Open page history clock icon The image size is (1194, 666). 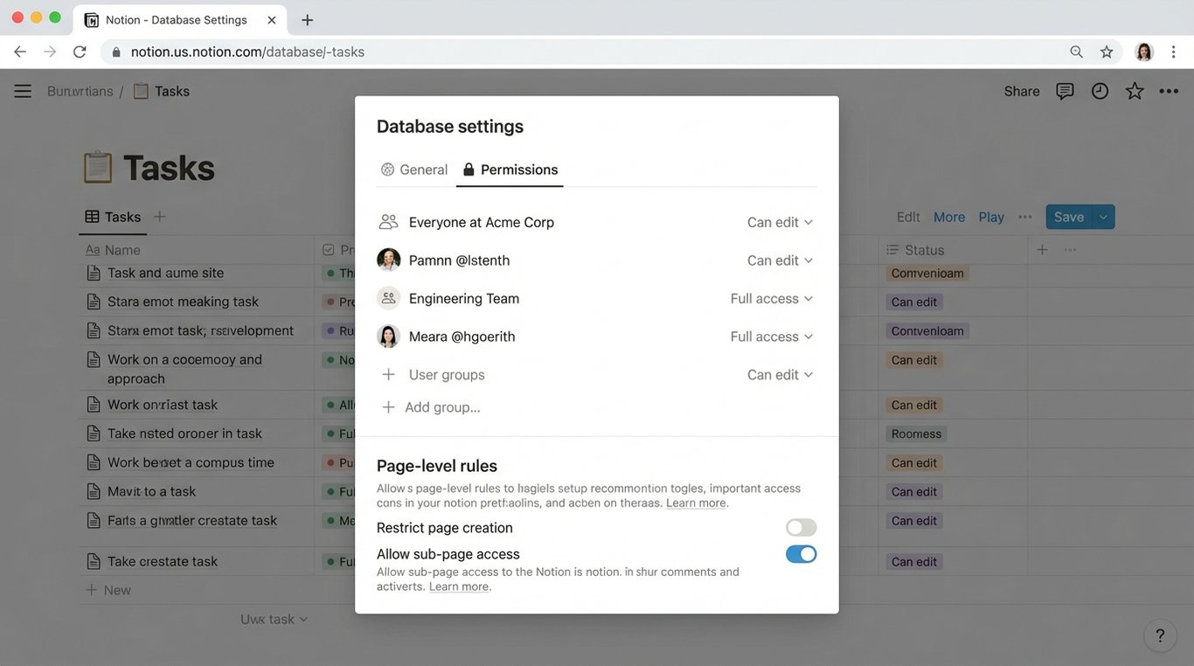click(x=1100, y=91)
